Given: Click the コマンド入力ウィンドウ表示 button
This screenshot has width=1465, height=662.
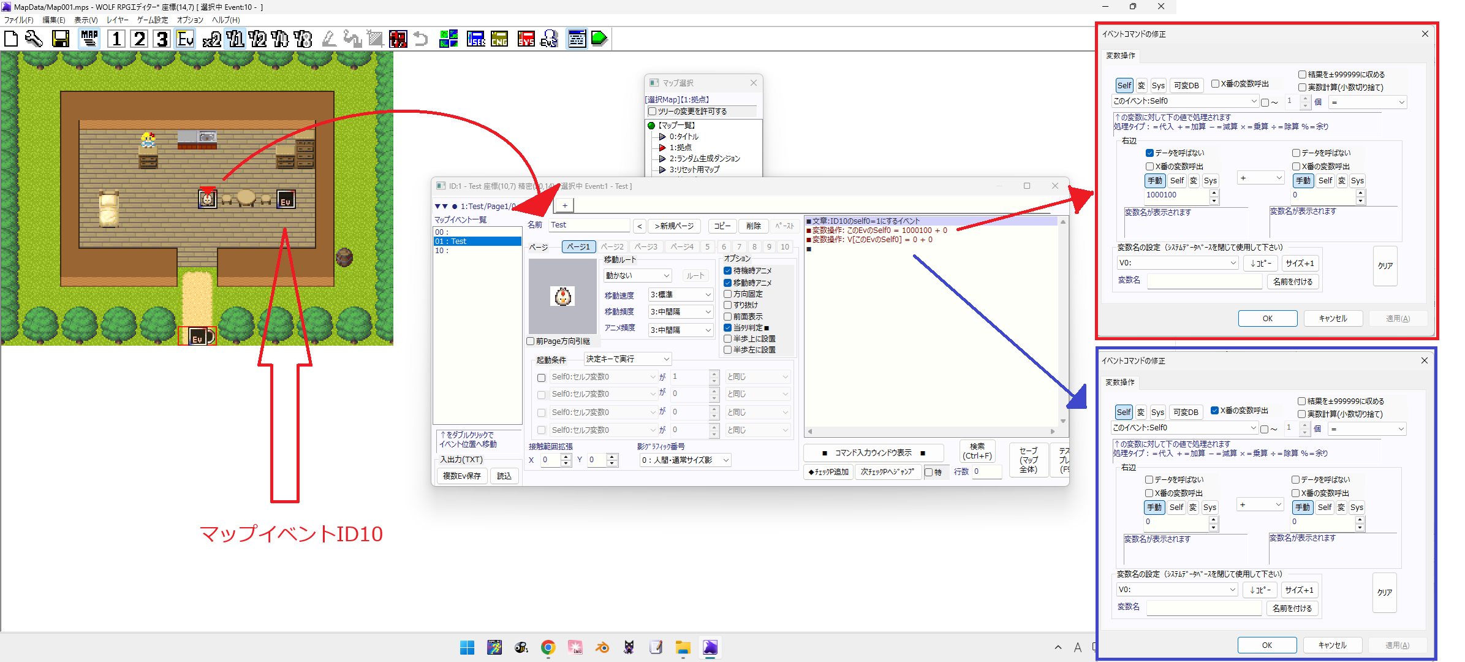Looking at the screenshot, I should tap(873, 454).
